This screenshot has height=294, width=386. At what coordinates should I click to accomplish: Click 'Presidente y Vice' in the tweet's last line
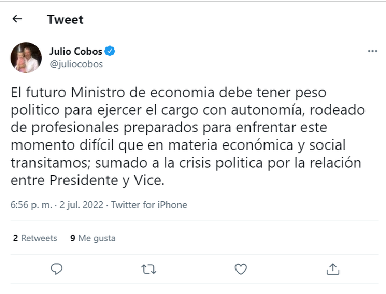click(106, 181)
